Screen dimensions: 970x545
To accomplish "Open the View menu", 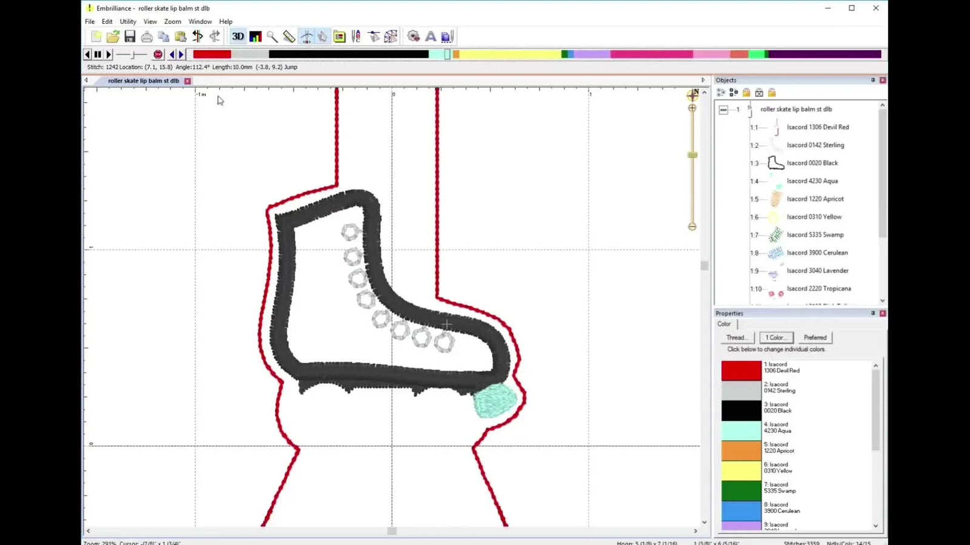I will coord(150,22).
